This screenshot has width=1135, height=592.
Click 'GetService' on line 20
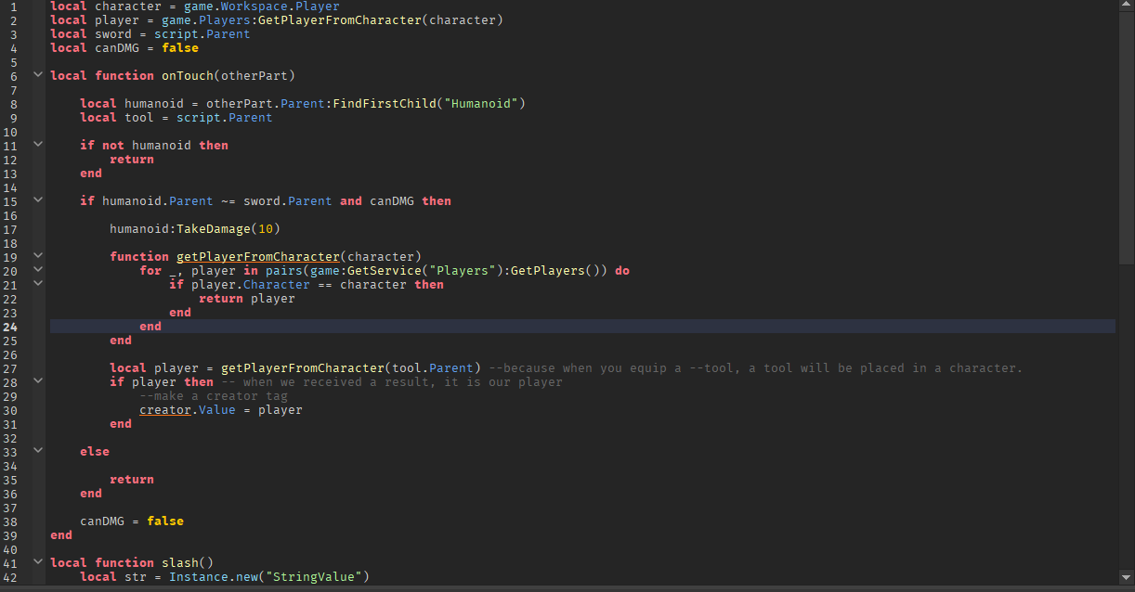[x=385, y=271]
